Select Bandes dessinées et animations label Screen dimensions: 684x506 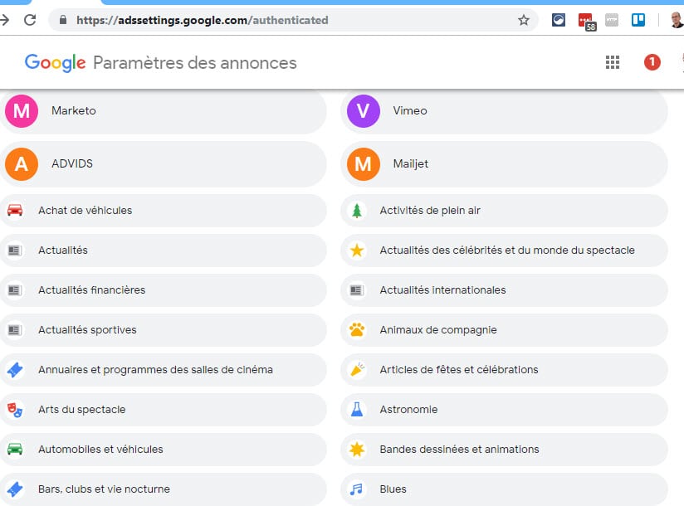click(459, 450)
